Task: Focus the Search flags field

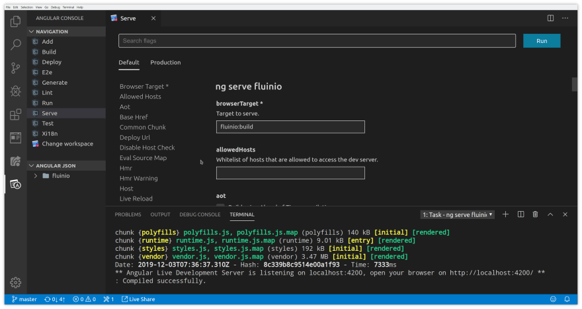Action: 317,41
